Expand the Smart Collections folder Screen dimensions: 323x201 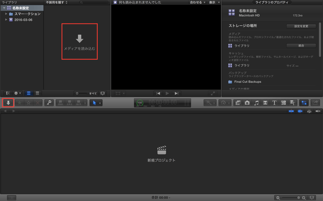tap(6, 14)
